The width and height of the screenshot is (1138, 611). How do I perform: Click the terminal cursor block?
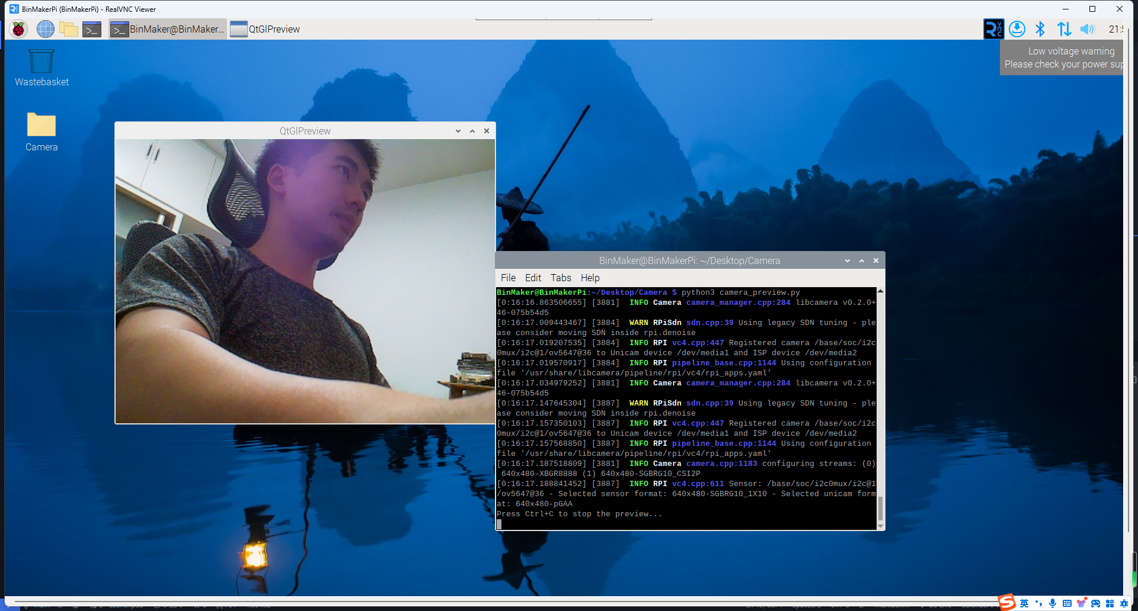pos(499,524)
